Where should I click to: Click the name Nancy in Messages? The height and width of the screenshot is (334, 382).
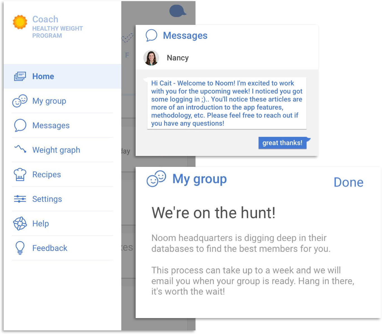point(178,58)
